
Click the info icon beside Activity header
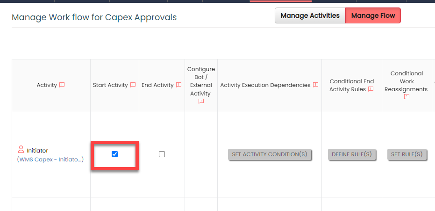(x=62, y=85)
